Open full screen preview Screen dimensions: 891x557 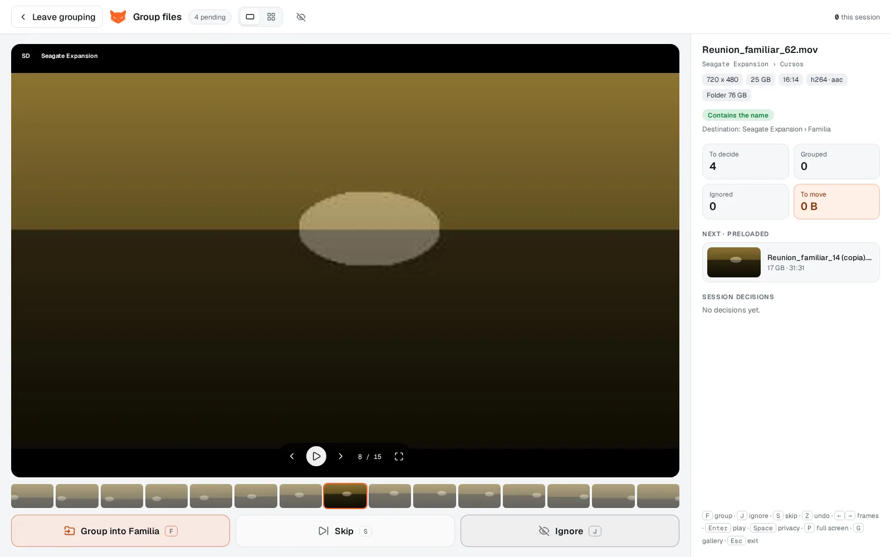click(399, 456)
